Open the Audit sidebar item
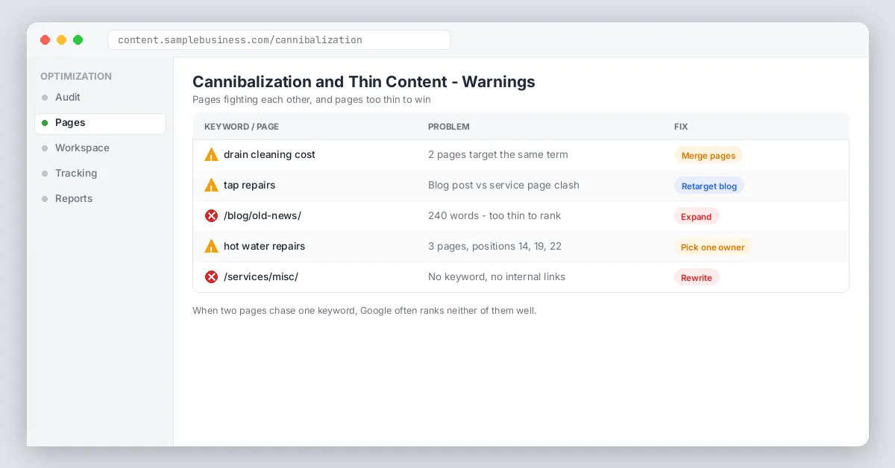 pyautogui.click(x=100, y=98)
